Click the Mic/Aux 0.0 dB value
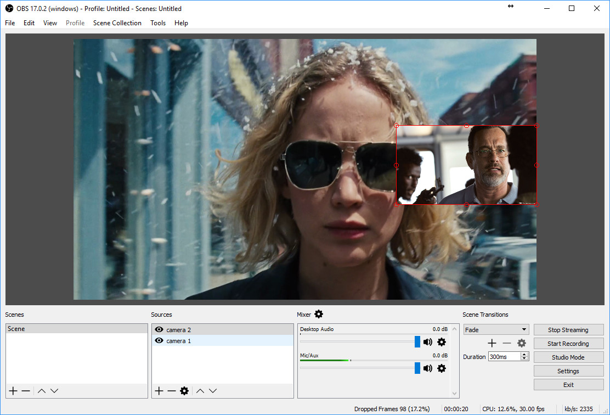This screenshot has height=415, width=610. point(440,355)
